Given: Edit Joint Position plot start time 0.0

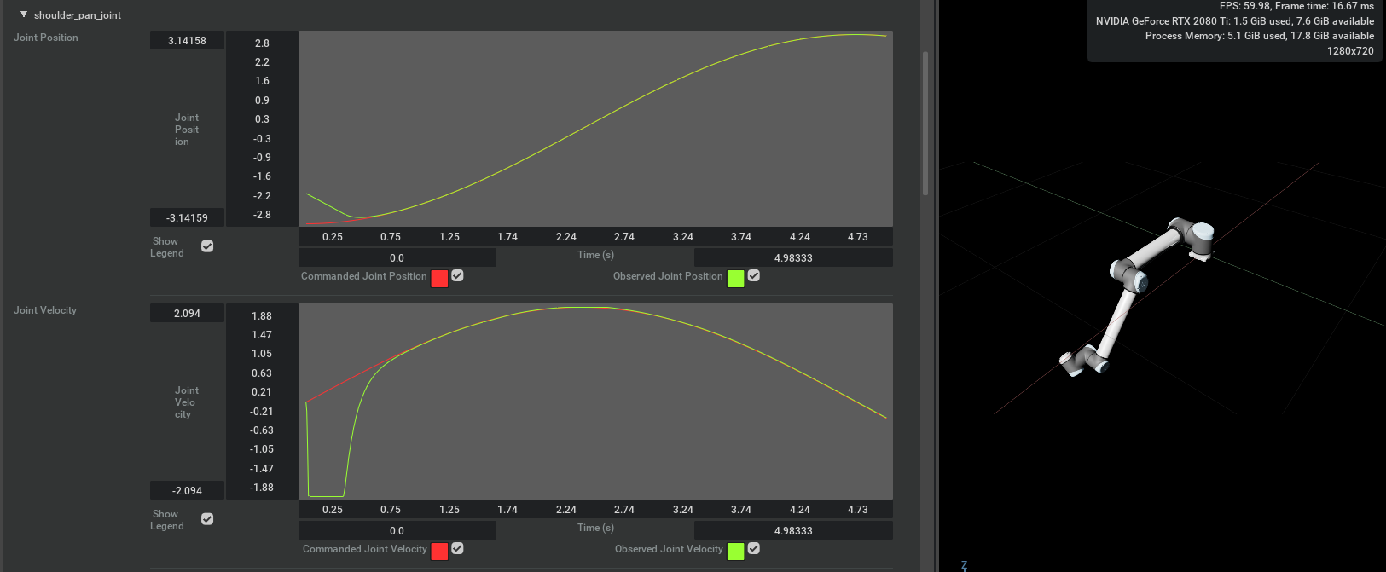Looking at the screenshot, I should (397, 257).
